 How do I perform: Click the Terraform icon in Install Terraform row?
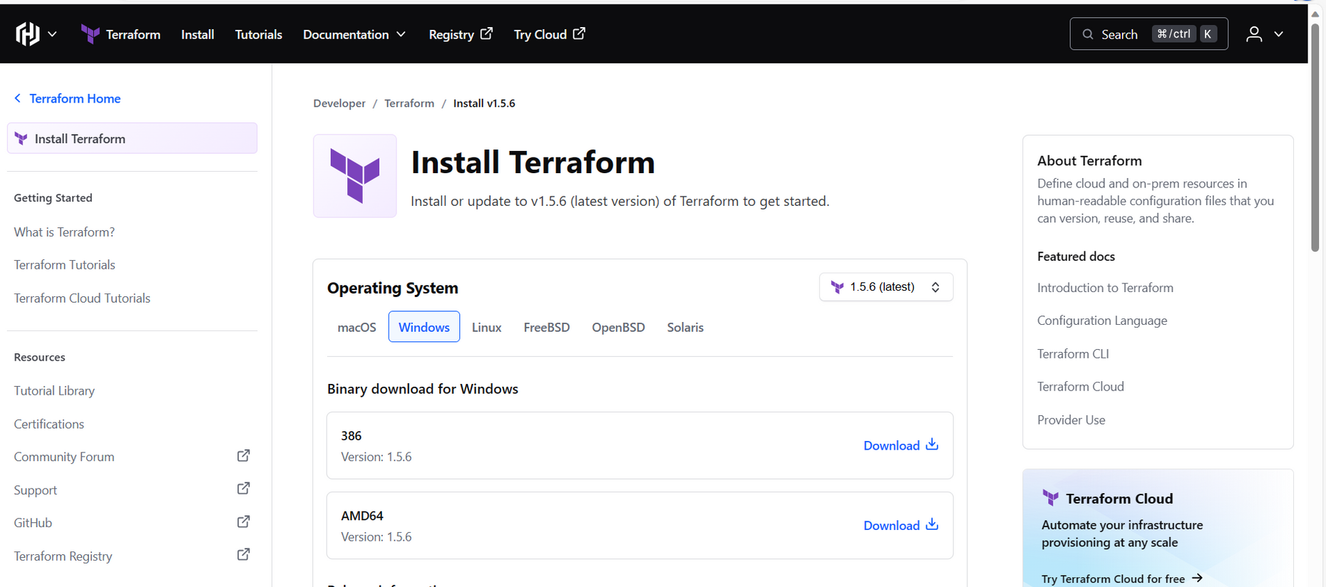coord(21,139)
